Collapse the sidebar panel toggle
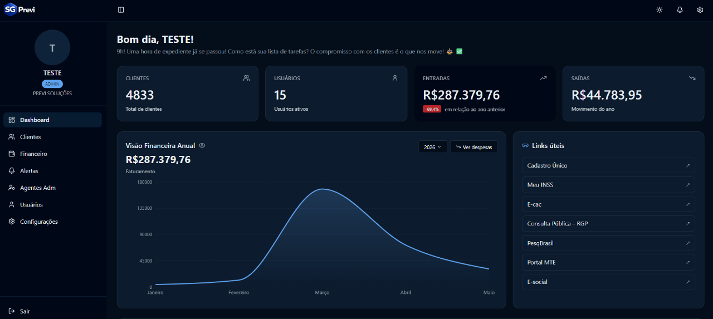Screen dimensions: 713x319 point(121,9)
